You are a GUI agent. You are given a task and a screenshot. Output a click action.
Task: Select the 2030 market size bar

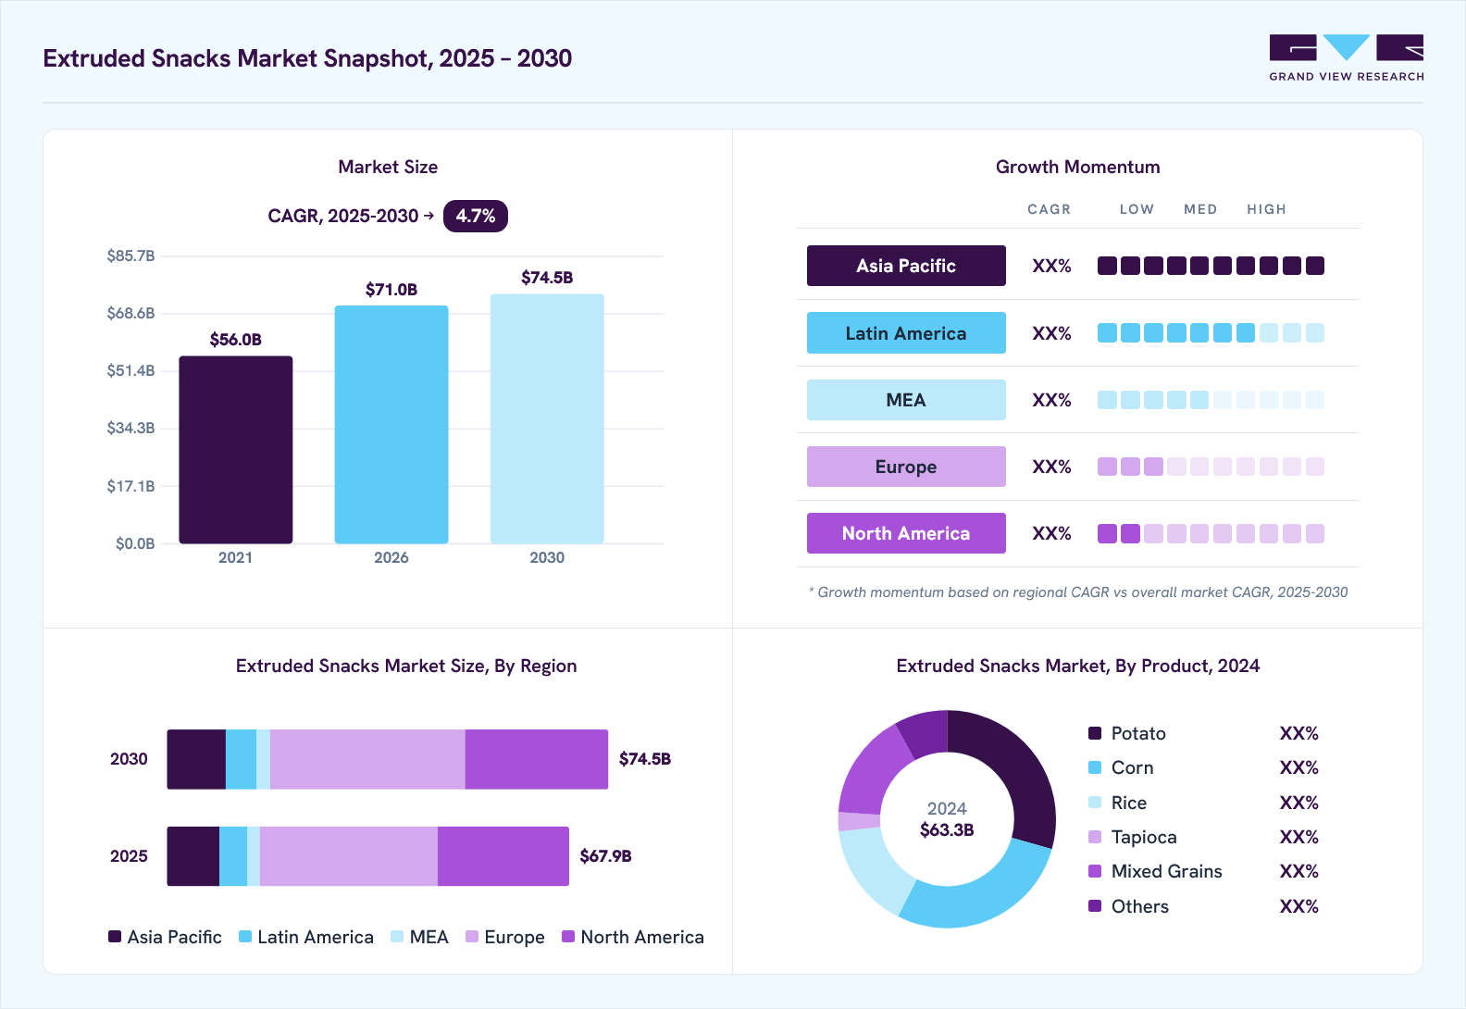547,418
